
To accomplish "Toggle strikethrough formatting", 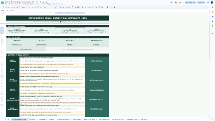I will pyautogui.click(x=66, y=7).
